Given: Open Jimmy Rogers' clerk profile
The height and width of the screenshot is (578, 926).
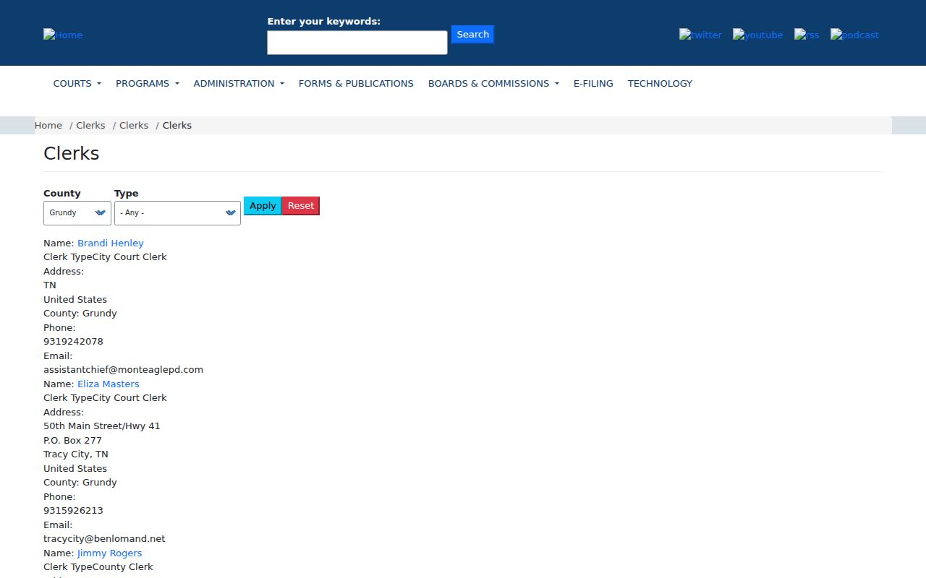Looking at the screenshot, I should coord(110,553).
